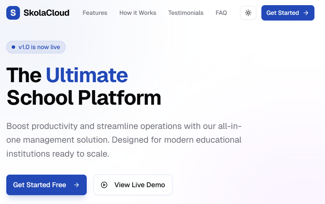
Task: Open the How it Works section
Action: 138,13
